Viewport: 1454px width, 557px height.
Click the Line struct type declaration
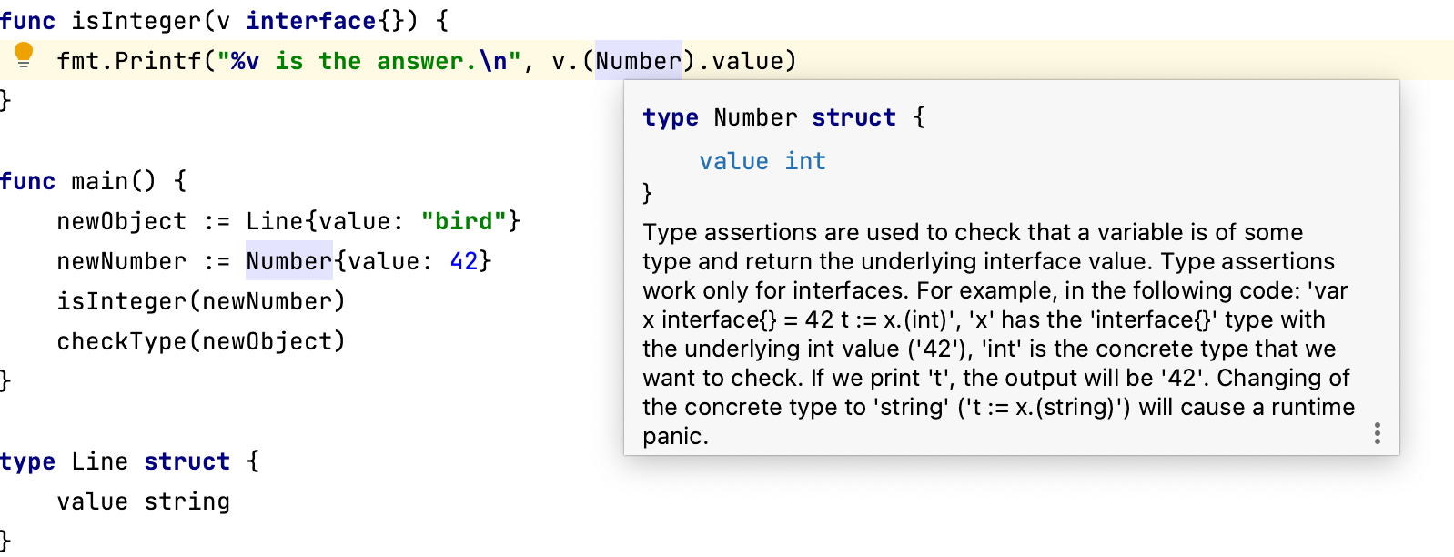pos(102,461)
